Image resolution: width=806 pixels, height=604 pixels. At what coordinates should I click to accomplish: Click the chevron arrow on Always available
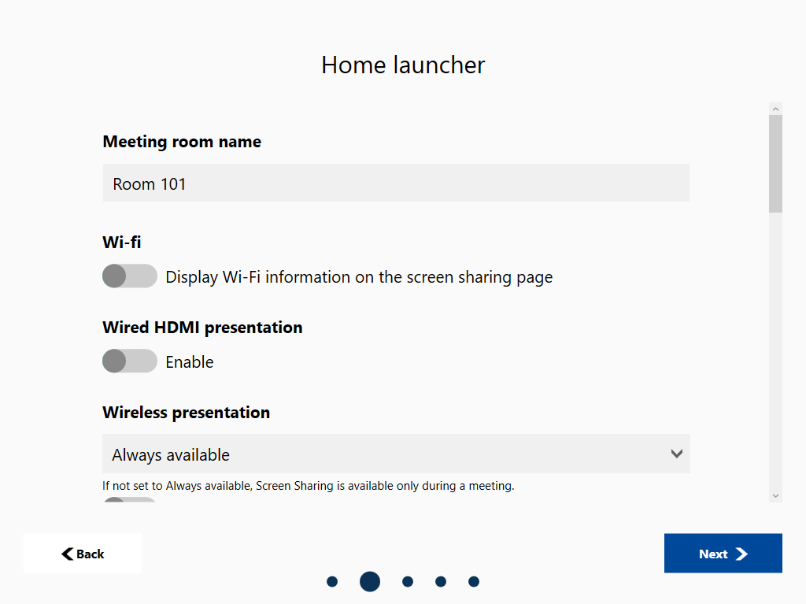click(676, 454)
